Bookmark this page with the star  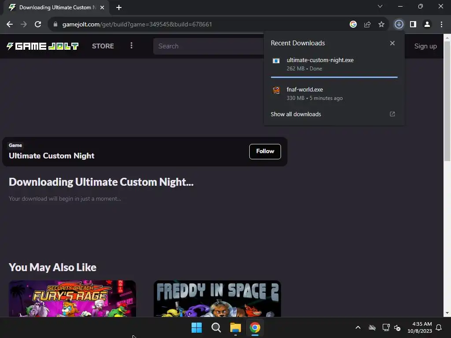click(381, 25)
